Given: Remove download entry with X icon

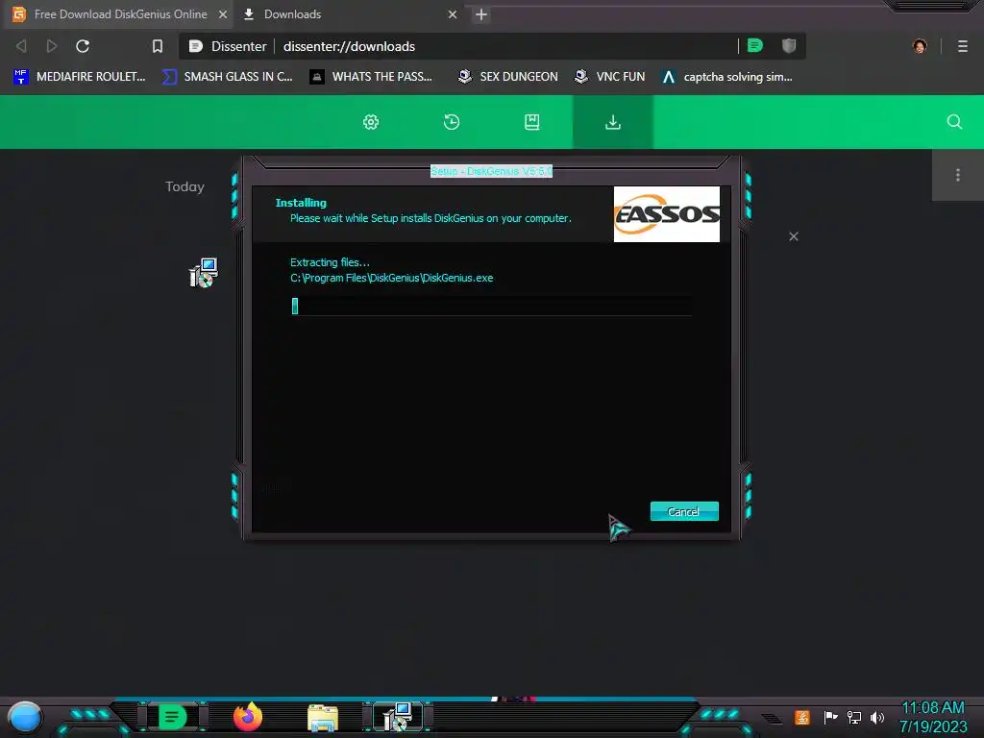Looking at the screenshot, I should pyautogui.click(x=793, y=236).
